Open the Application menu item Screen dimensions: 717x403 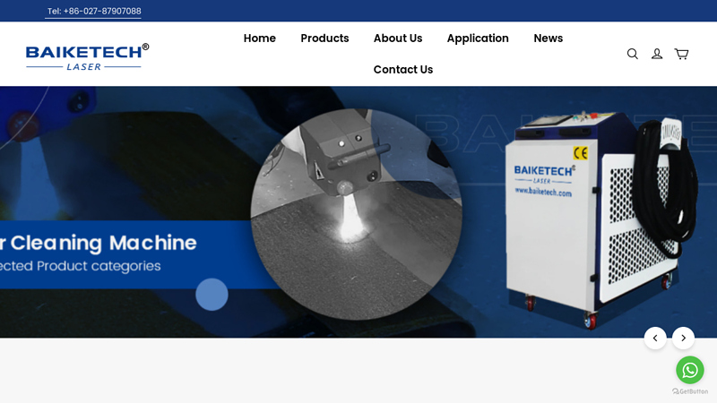point(478,39)
